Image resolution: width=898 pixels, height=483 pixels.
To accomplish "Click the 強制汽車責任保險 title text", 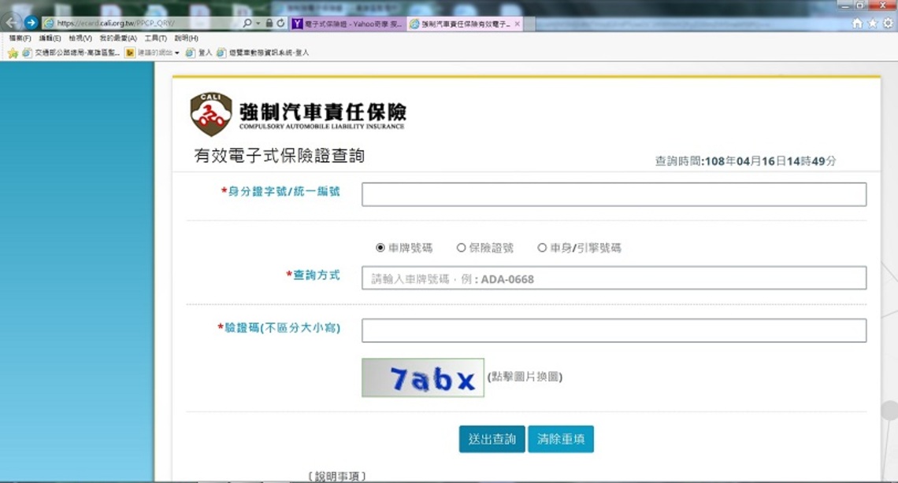I will tap(323, 112).
